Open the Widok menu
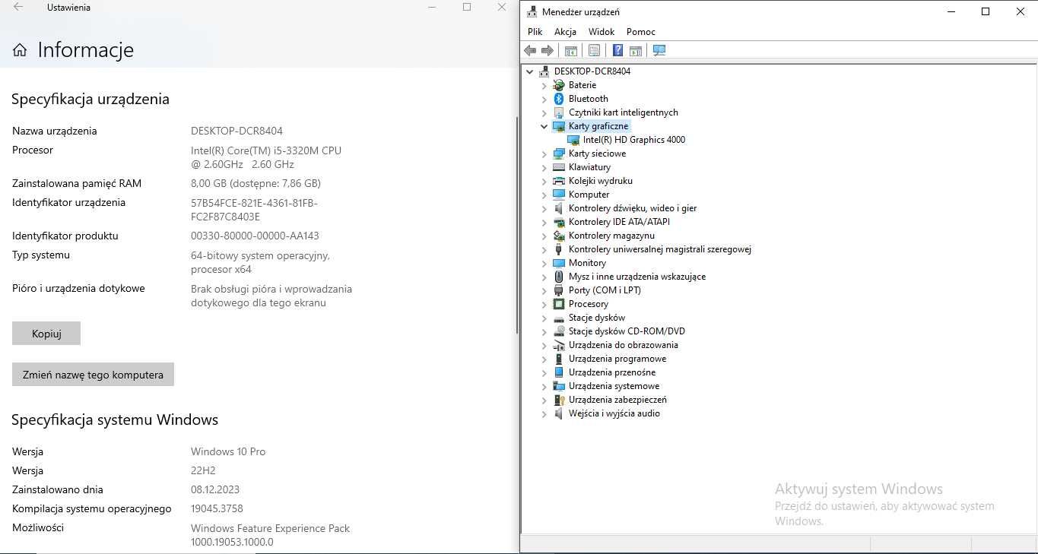Image resolution: width=1038 pixels, height=554 pixels. (x=602, y=32)
